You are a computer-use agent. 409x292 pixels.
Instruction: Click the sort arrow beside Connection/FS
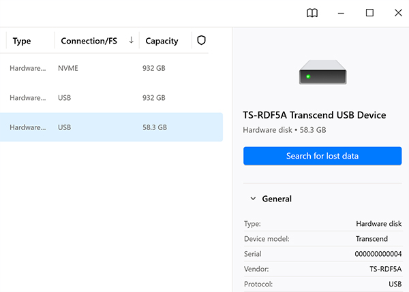tap(131, 41)
